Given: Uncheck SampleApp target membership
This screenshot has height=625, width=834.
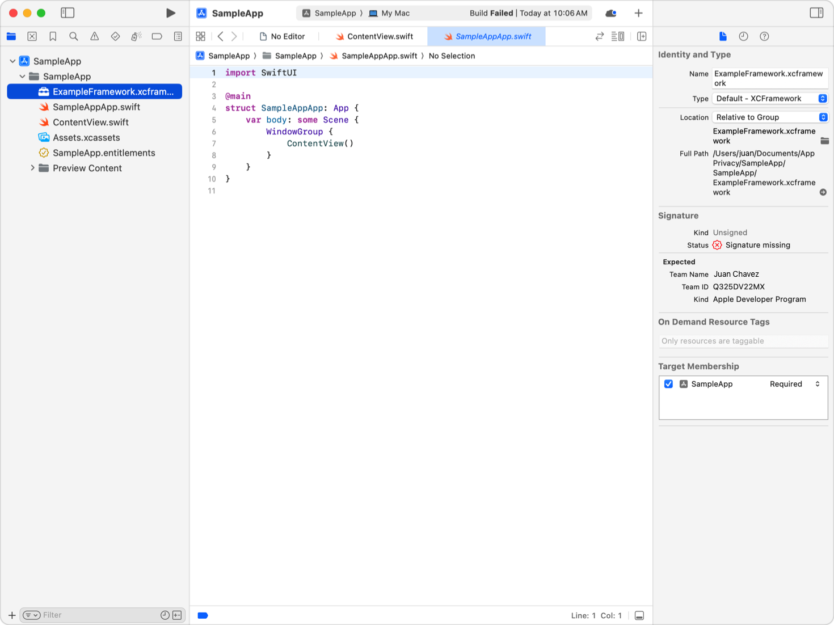Looking at the screenshot, I should [x=668, y=384].
